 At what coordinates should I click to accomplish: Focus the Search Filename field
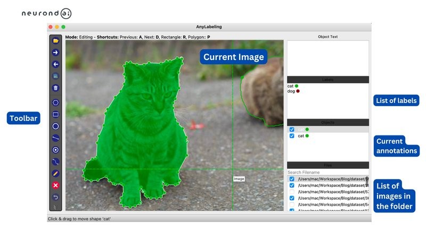328,172
